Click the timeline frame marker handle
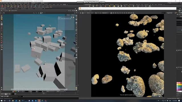The height and width of the screenshot is (102, 182). click(x=44, y=93)
